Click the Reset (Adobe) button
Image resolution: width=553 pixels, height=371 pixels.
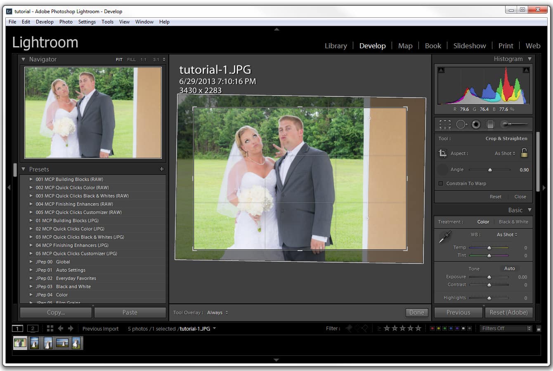pyautogui.click(x=509, y=312)
